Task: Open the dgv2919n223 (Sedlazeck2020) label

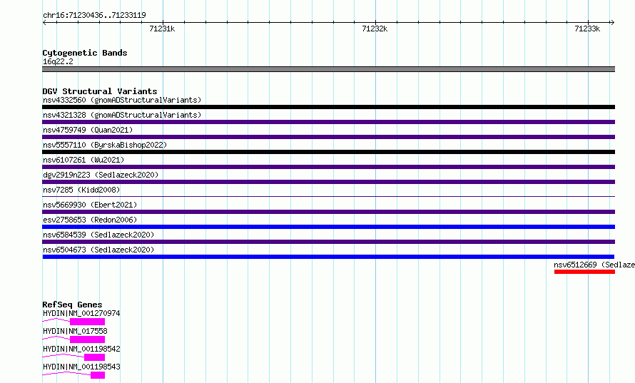Action: [x=101, y=175]
